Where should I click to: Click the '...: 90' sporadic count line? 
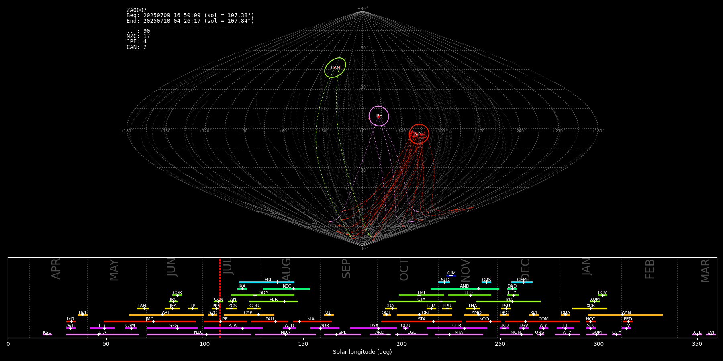point(138,31)
